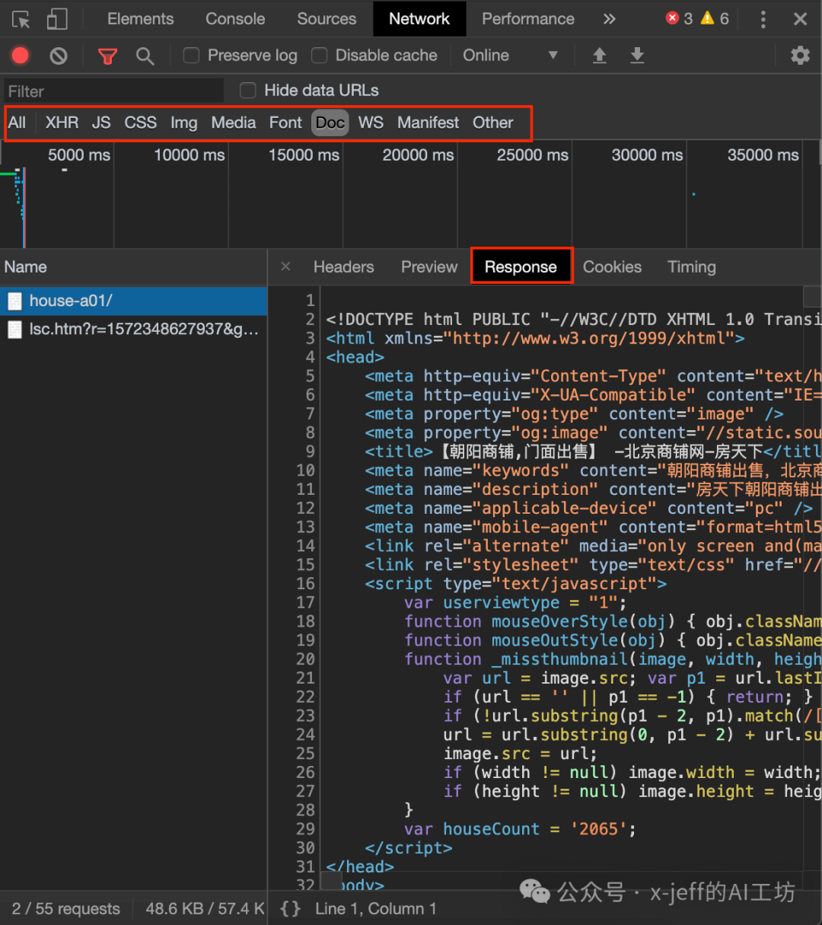822x925 pixels.
Task: Select the Network tab
Action: 419,19
